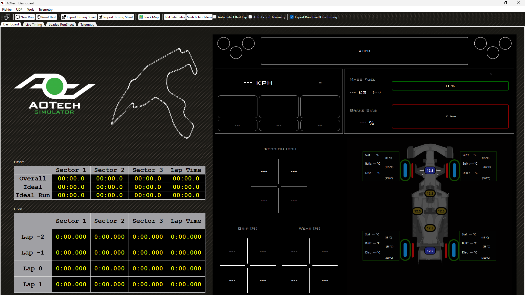Screen dimensions: 525x295
Task: Enable Auto Select Best Lap
Action: coord(214,17)
